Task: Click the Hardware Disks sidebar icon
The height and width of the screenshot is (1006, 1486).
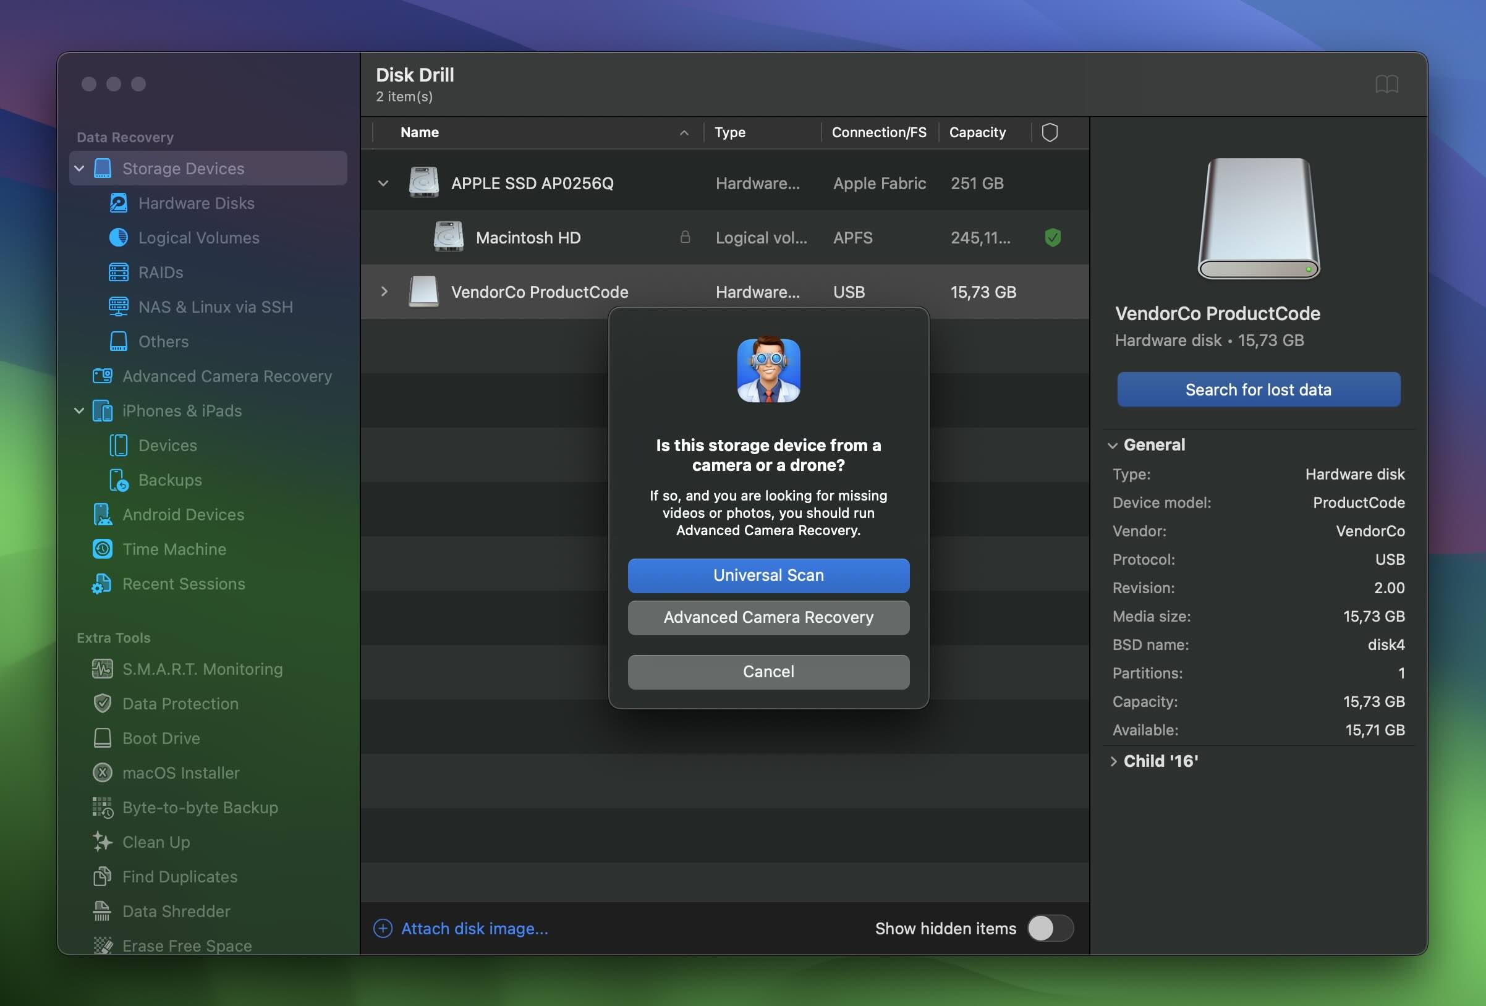Action: click(x=118, y=203)
